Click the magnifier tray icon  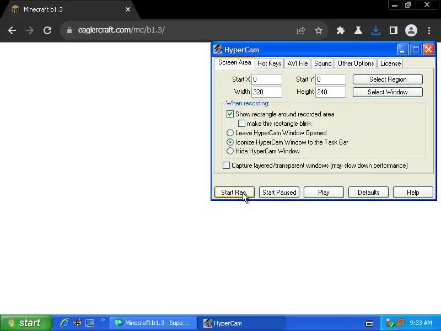tap(400, 323)
